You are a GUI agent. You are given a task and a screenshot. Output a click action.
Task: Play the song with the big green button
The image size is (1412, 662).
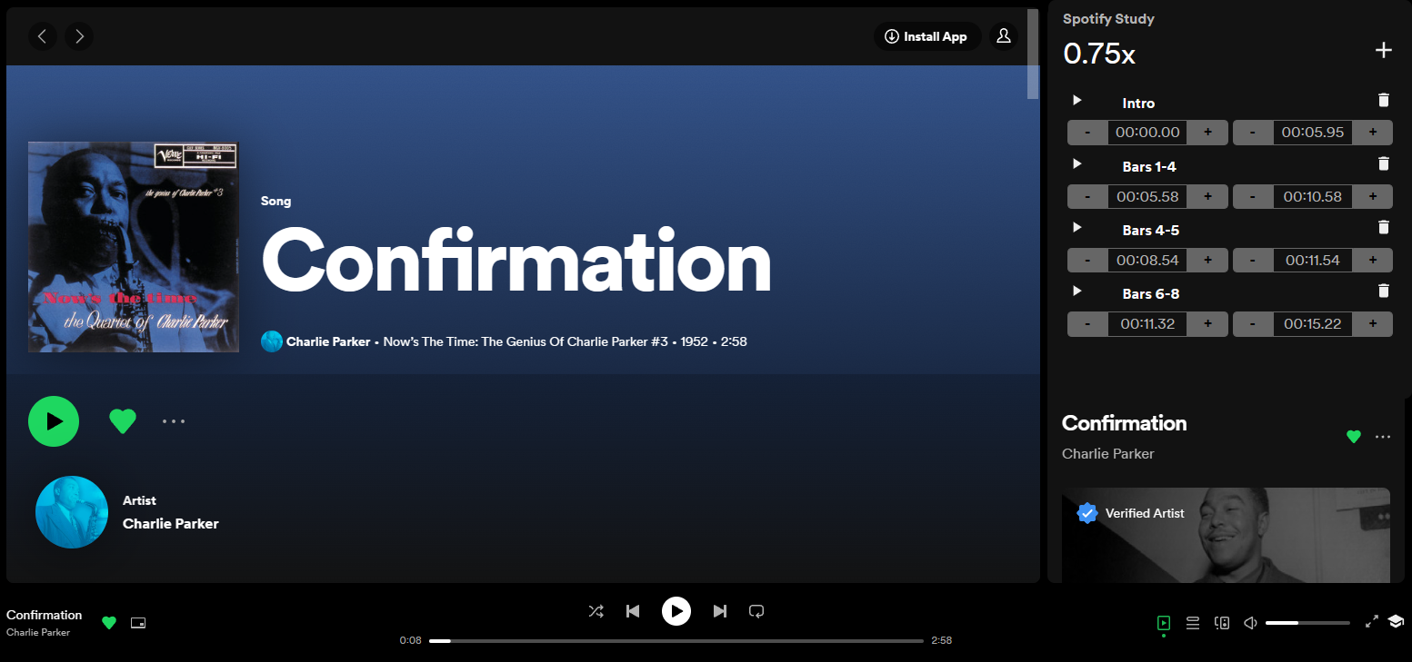[x=54, y=421]
